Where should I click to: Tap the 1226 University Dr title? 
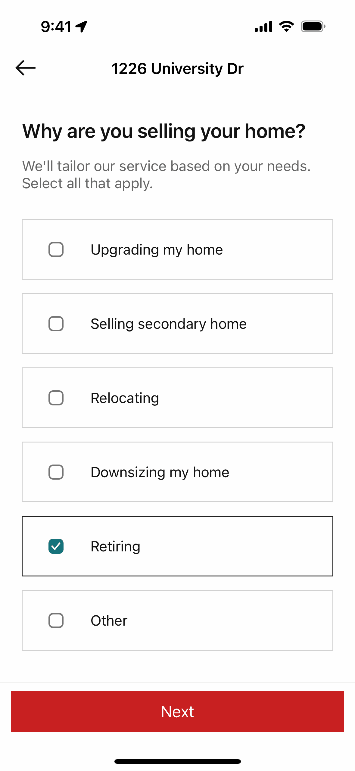pyautogui.click(x=178, y=68)
